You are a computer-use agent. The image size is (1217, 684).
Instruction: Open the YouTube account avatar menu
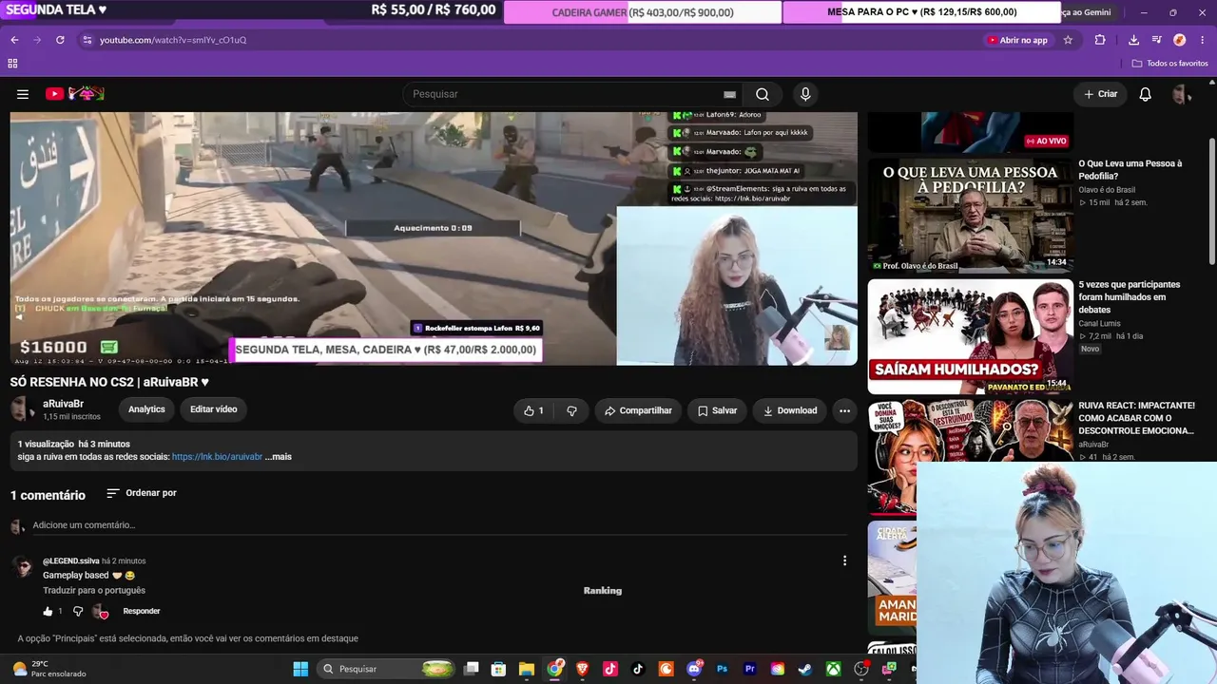[x=1182, y=94]
